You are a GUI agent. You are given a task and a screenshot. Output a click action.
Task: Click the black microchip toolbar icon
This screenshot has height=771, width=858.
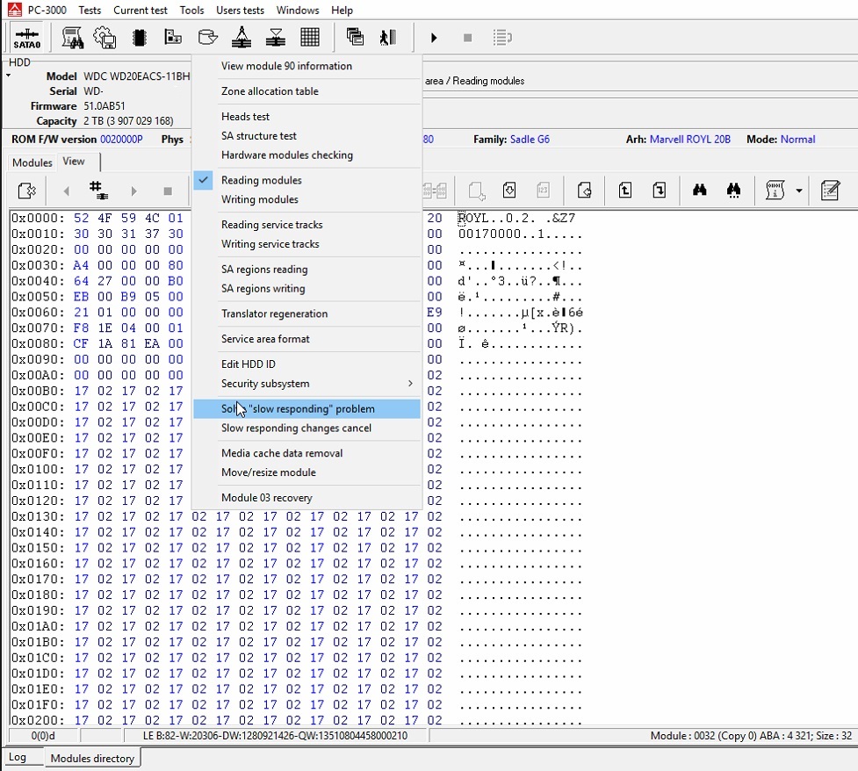point(140,38)
